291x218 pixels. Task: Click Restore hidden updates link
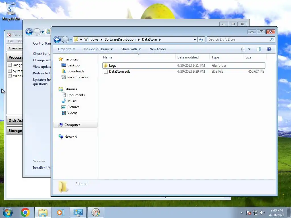pos(41,73)
